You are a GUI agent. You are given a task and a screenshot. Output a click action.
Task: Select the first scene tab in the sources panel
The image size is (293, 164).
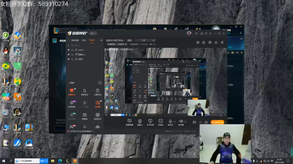tap(75, 40)
